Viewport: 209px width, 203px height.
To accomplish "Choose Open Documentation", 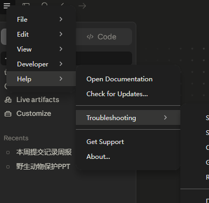I will coord(128,79).
